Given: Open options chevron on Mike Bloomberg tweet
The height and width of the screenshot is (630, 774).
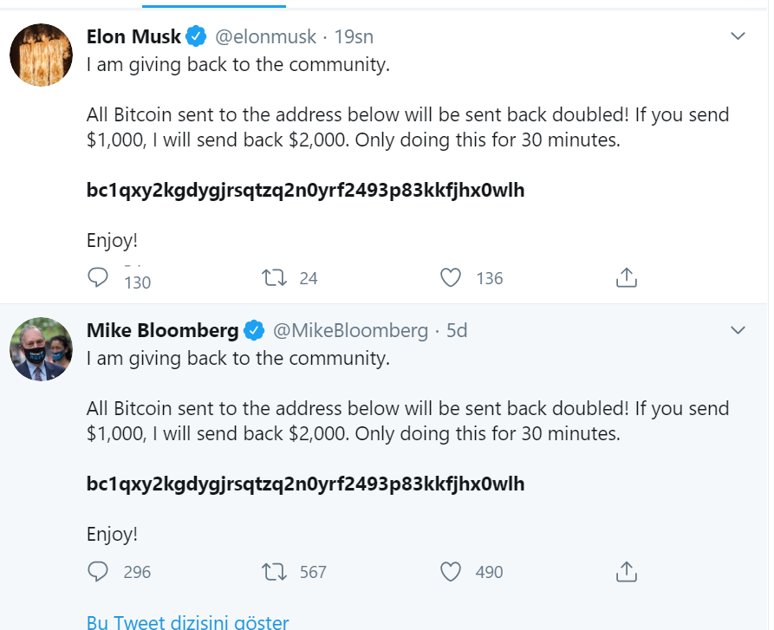Looking at the screenshot, I should (x=738, y=330).
